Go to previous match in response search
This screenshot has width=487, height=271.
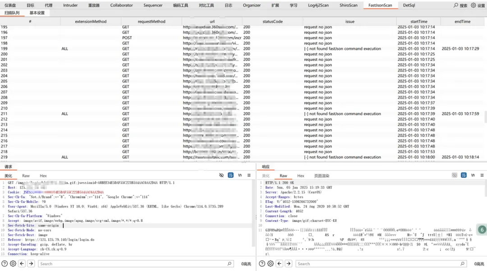point(280,263)
